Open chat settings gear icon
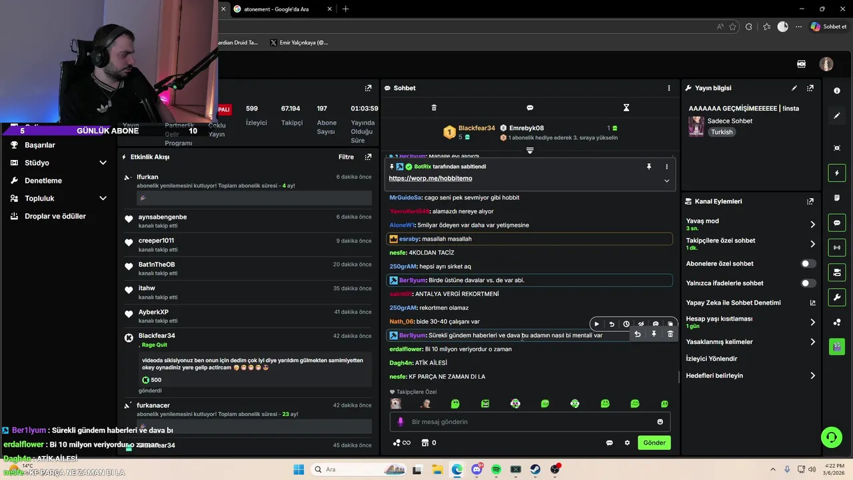The height and width of the screenshot is (480, 853). [627, 443]
